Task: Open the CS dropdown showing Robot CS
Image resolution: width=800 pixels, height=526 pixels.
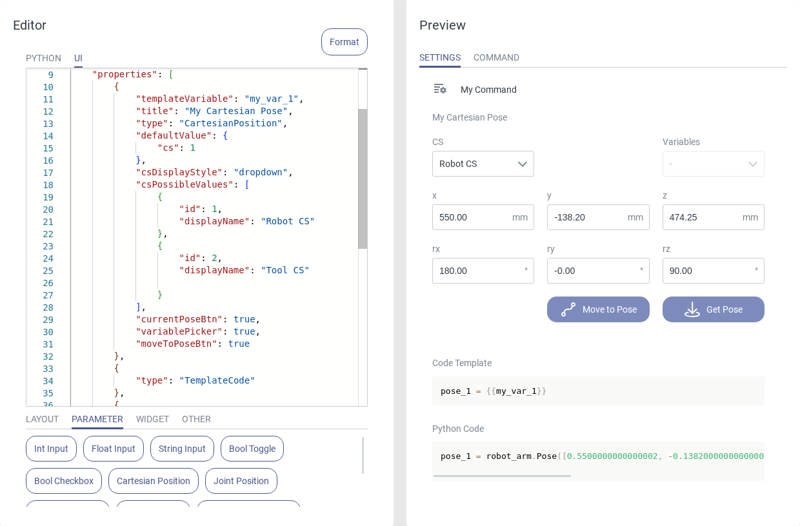Action: coord(483,164)
